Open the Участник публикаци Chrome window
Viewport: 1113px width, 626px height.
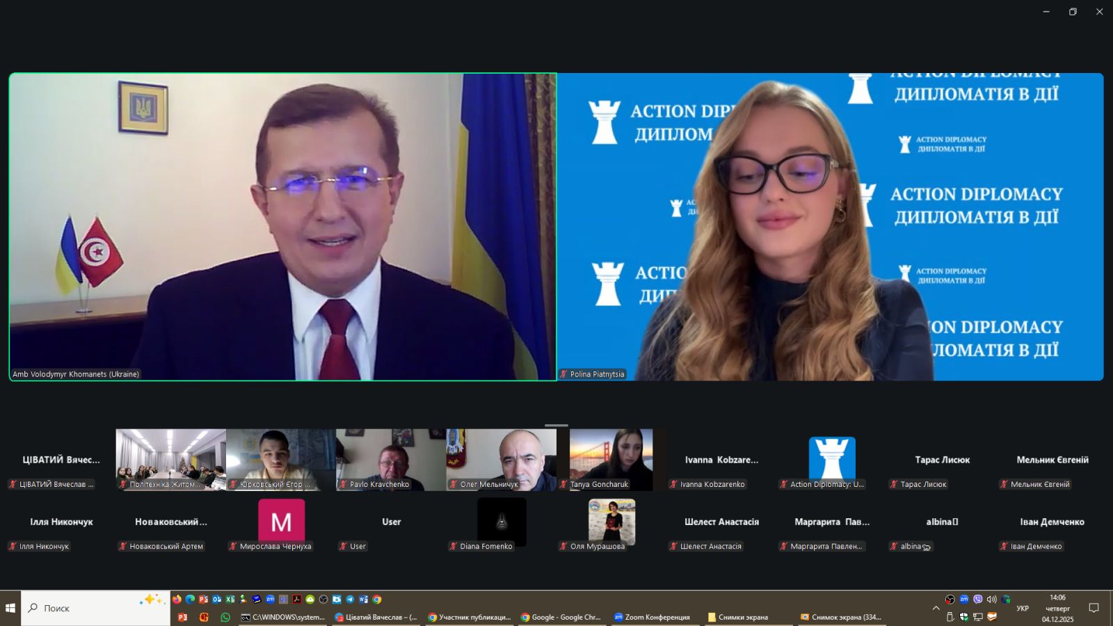pyautogui.click(x=469, y=617)
